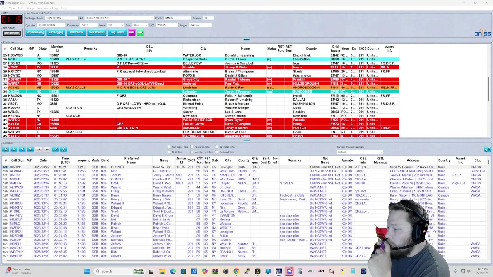Click the green arrow button

click(140, 32)
